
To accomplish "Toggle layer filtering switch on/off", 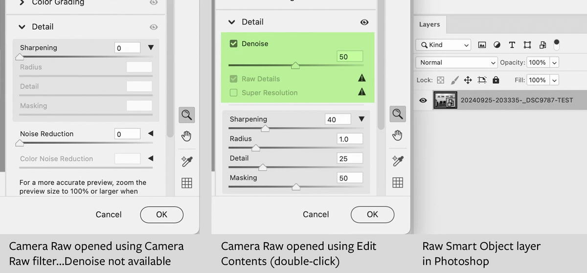I will (557, 45).
